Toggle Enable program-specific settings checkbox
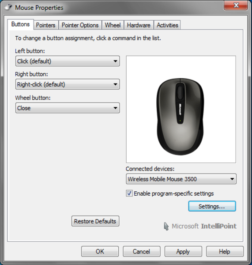The height and width of the screenshot is (265, 252). (x=129, y=193)
